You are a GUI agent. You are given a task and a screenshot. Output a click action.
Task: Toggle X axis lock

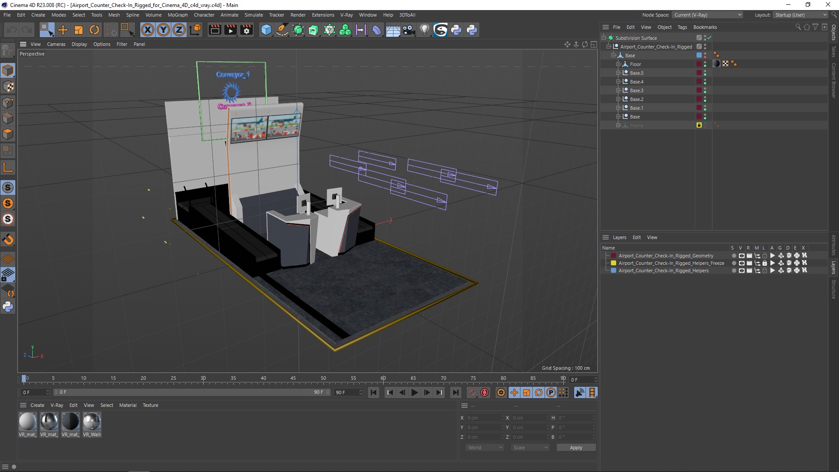click(x=148, y=30)
